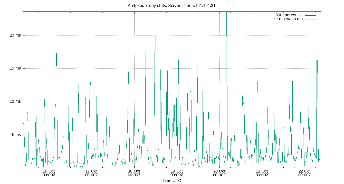The image size is (344, 184).
Task: Select the "17 Oct 00:00Z" x-axis tick label
Action: point(91,173)
